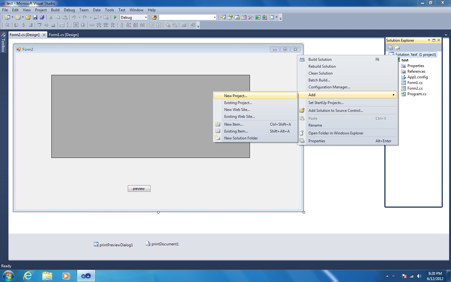Viewport: 451px width, 282px height.
Task: Expand the New Project split button arrow
Action: click(12, 18)
